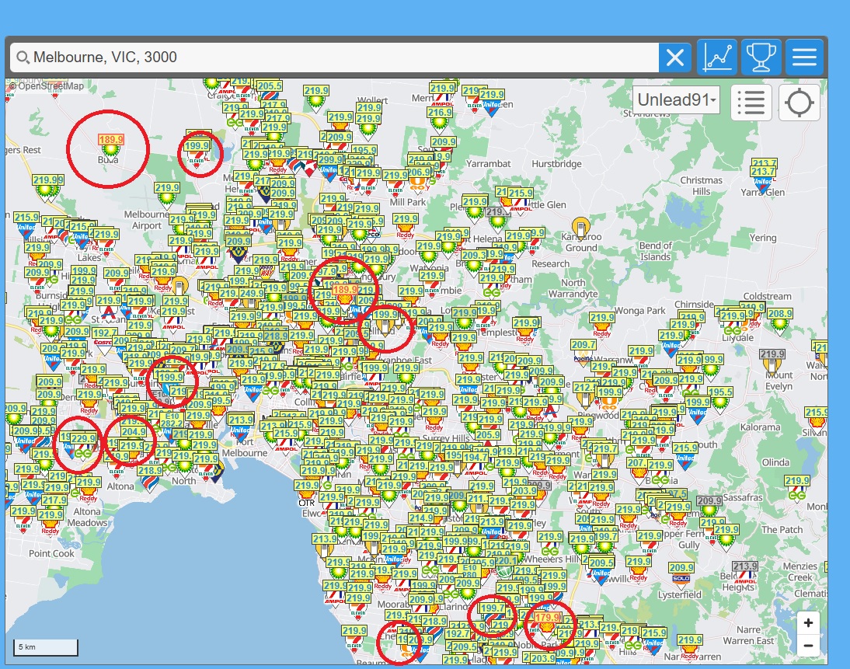Image resolution: width=850 pixels, height=669 pixels.
Task: Select the 215.9 United marker at far west
Action: click(x=26, y=224)
